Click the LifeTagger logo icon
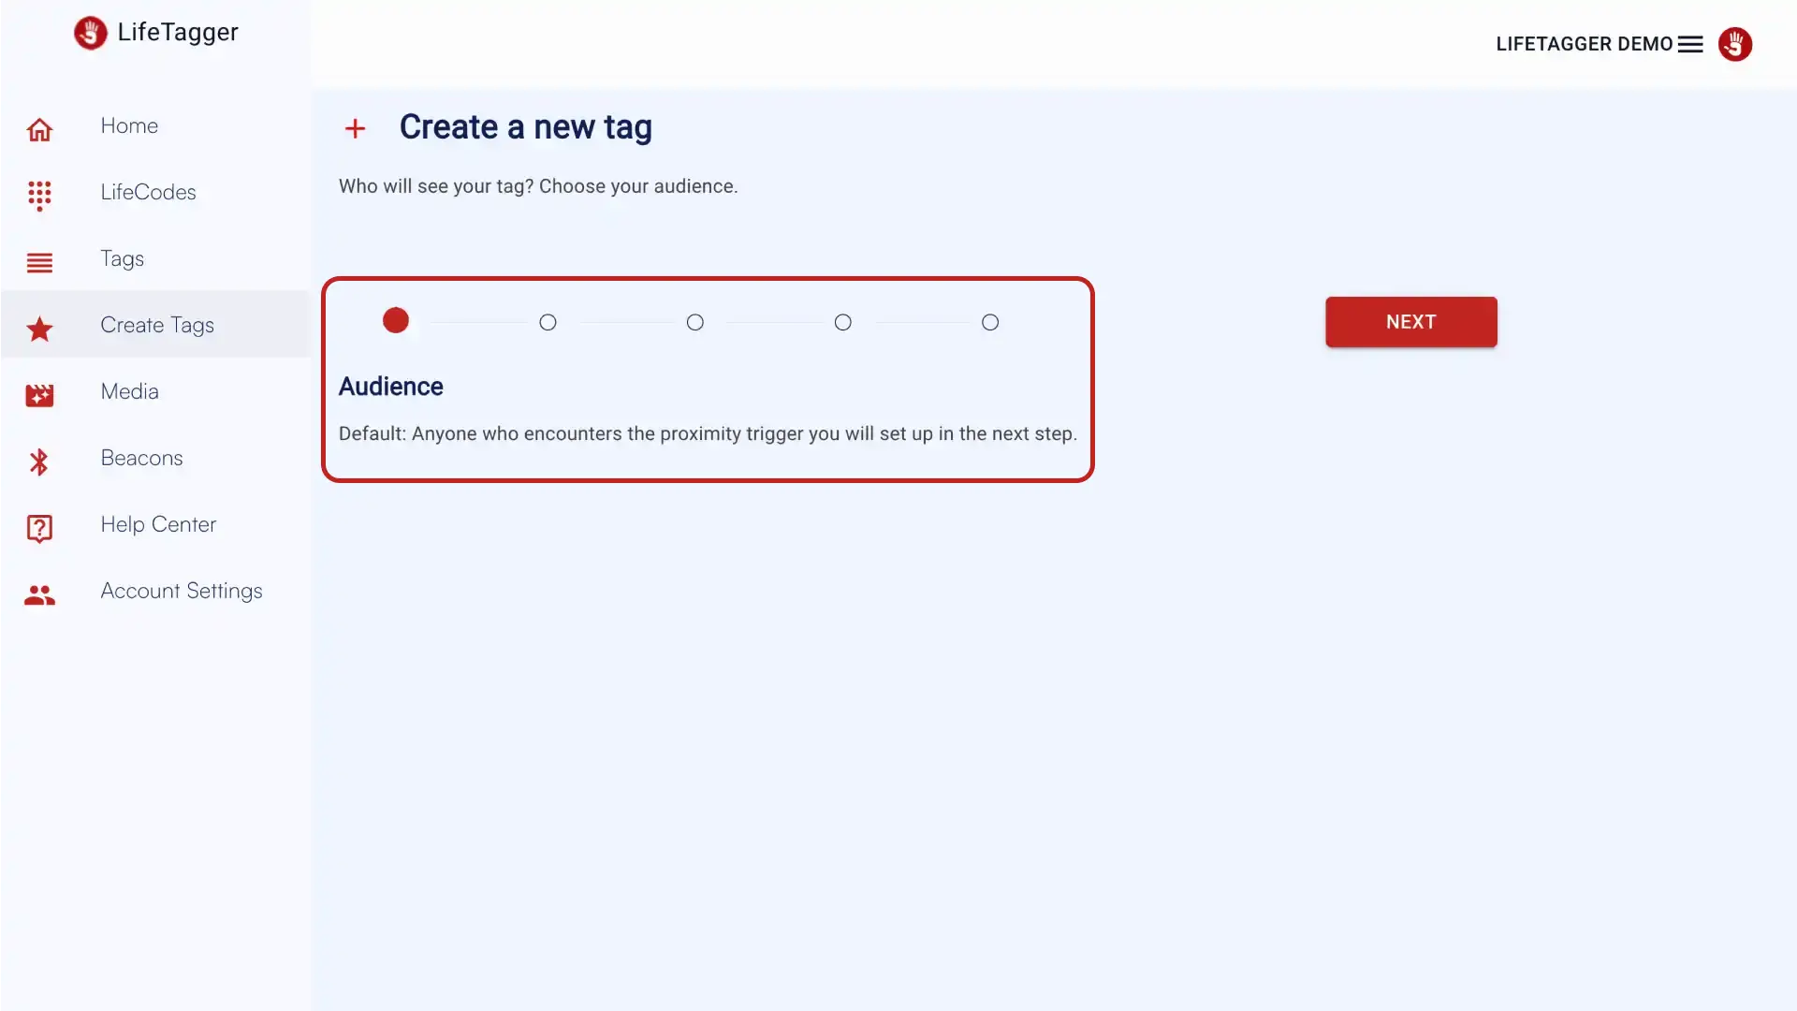 point(90,32)
